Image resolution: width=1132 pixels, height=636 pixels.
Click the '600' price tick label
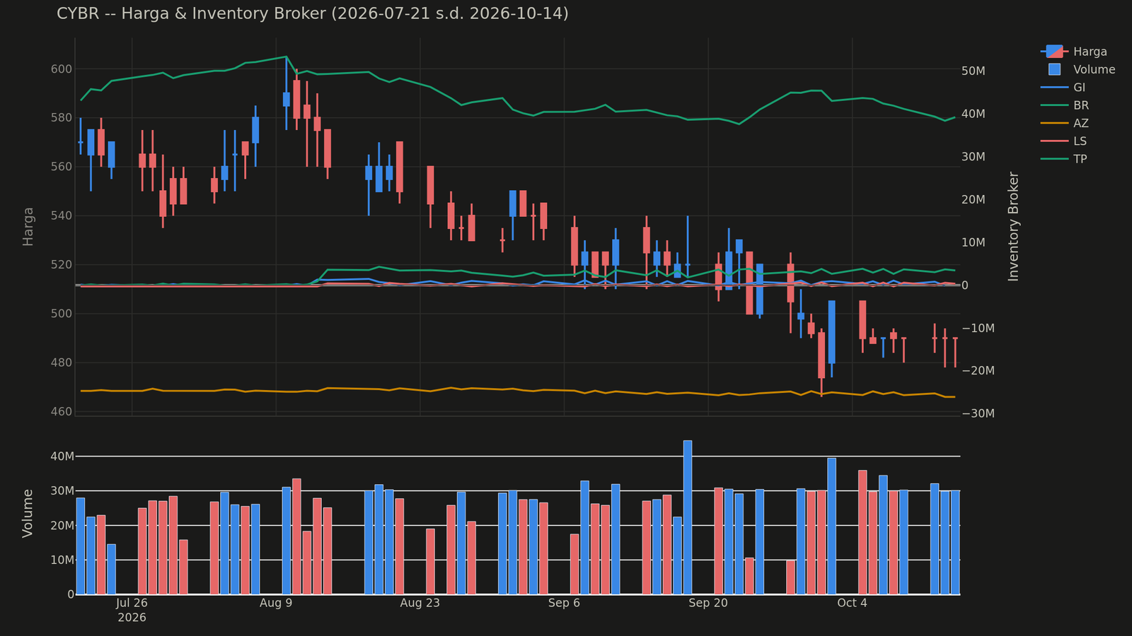(62, 69)
